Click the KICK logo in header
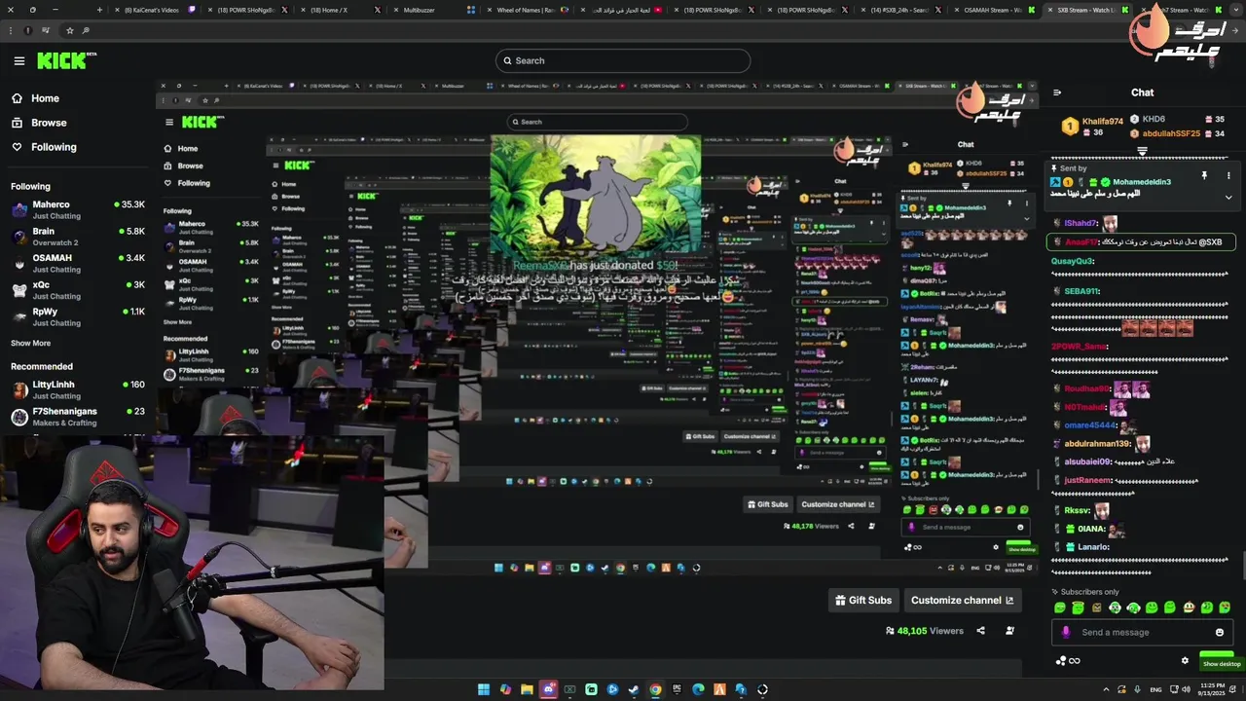 tap(66, 60)
